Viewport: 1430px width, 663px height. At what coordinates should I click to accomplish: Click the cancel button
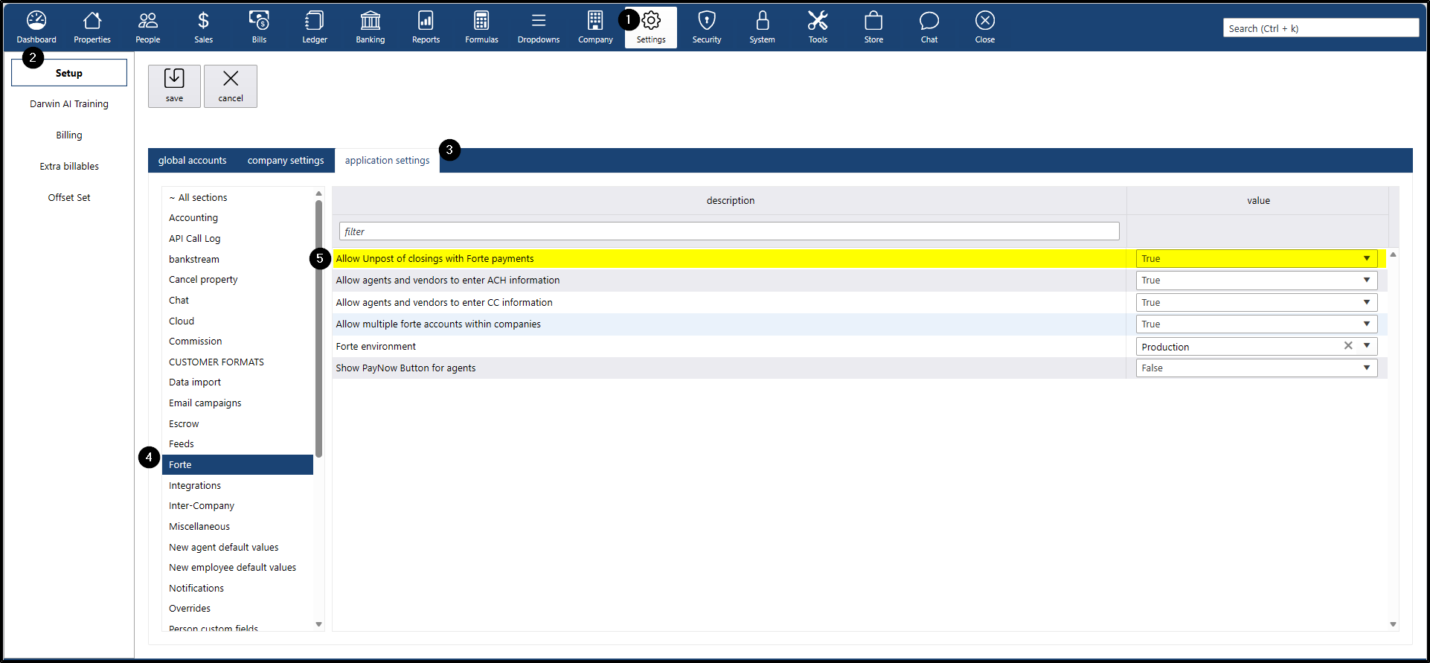(x=231, y=86)
